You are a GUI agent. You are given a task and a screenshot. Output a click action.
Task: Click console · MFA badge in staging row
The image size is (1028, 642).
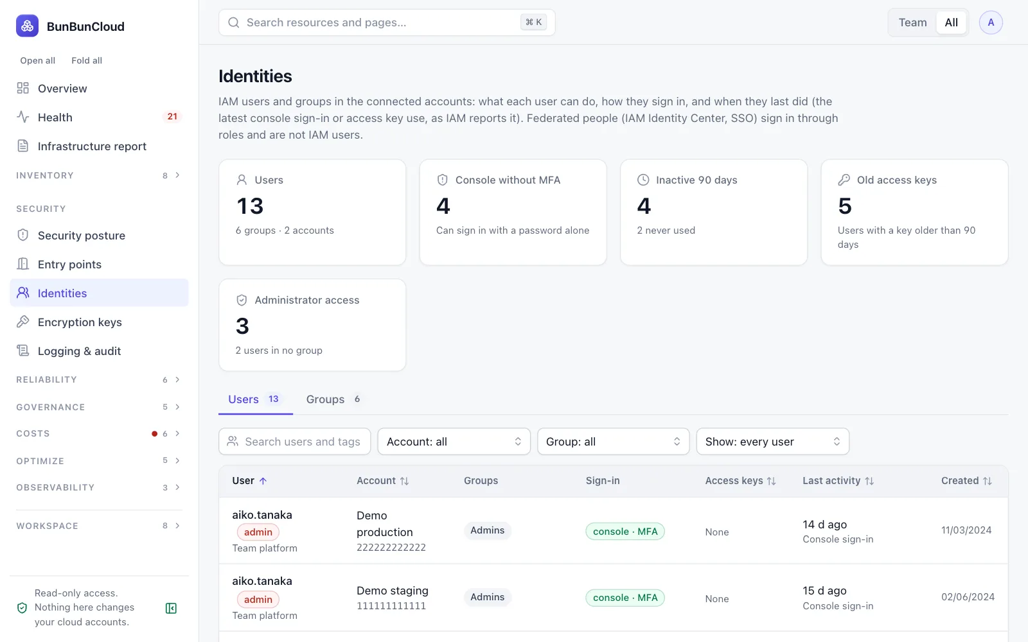point(625,598)
